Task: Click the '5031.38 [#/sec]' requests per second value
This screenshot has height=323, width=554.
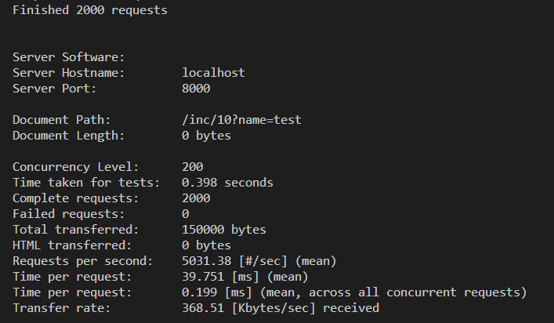Action: click(x=234, y=261)
